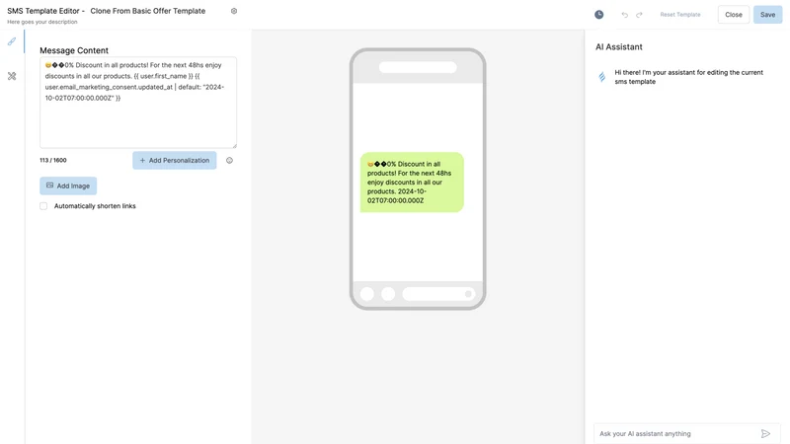The width and height of the screenshot is (790, 444).
Task: Send the AI assistant message
Action: tap(765, 433)
